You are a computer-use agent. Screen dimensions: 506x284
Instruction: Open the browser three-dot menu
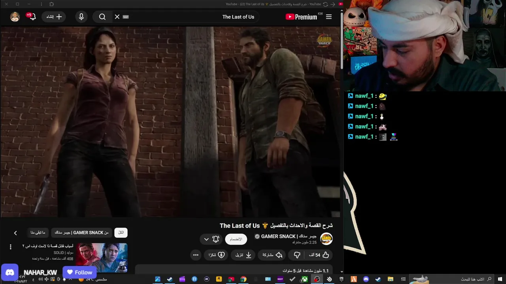[x=41, y=4]
